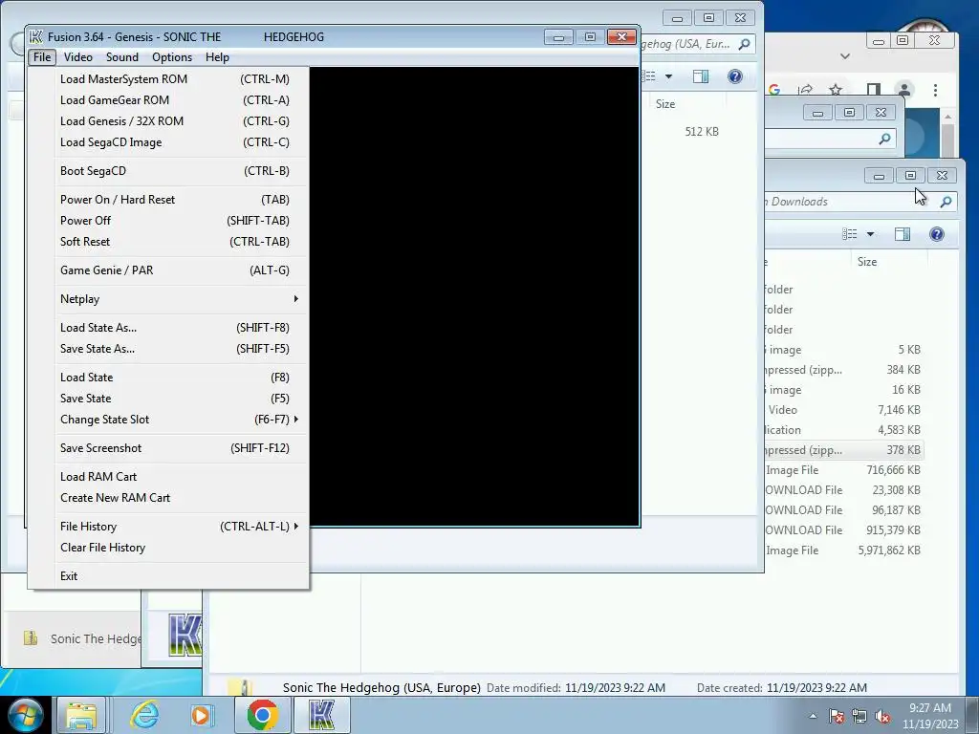This screenshot has height=734, width=979.
Task: Open view dropdown arrow in Sonic folder window
Action: coord(668,76)
